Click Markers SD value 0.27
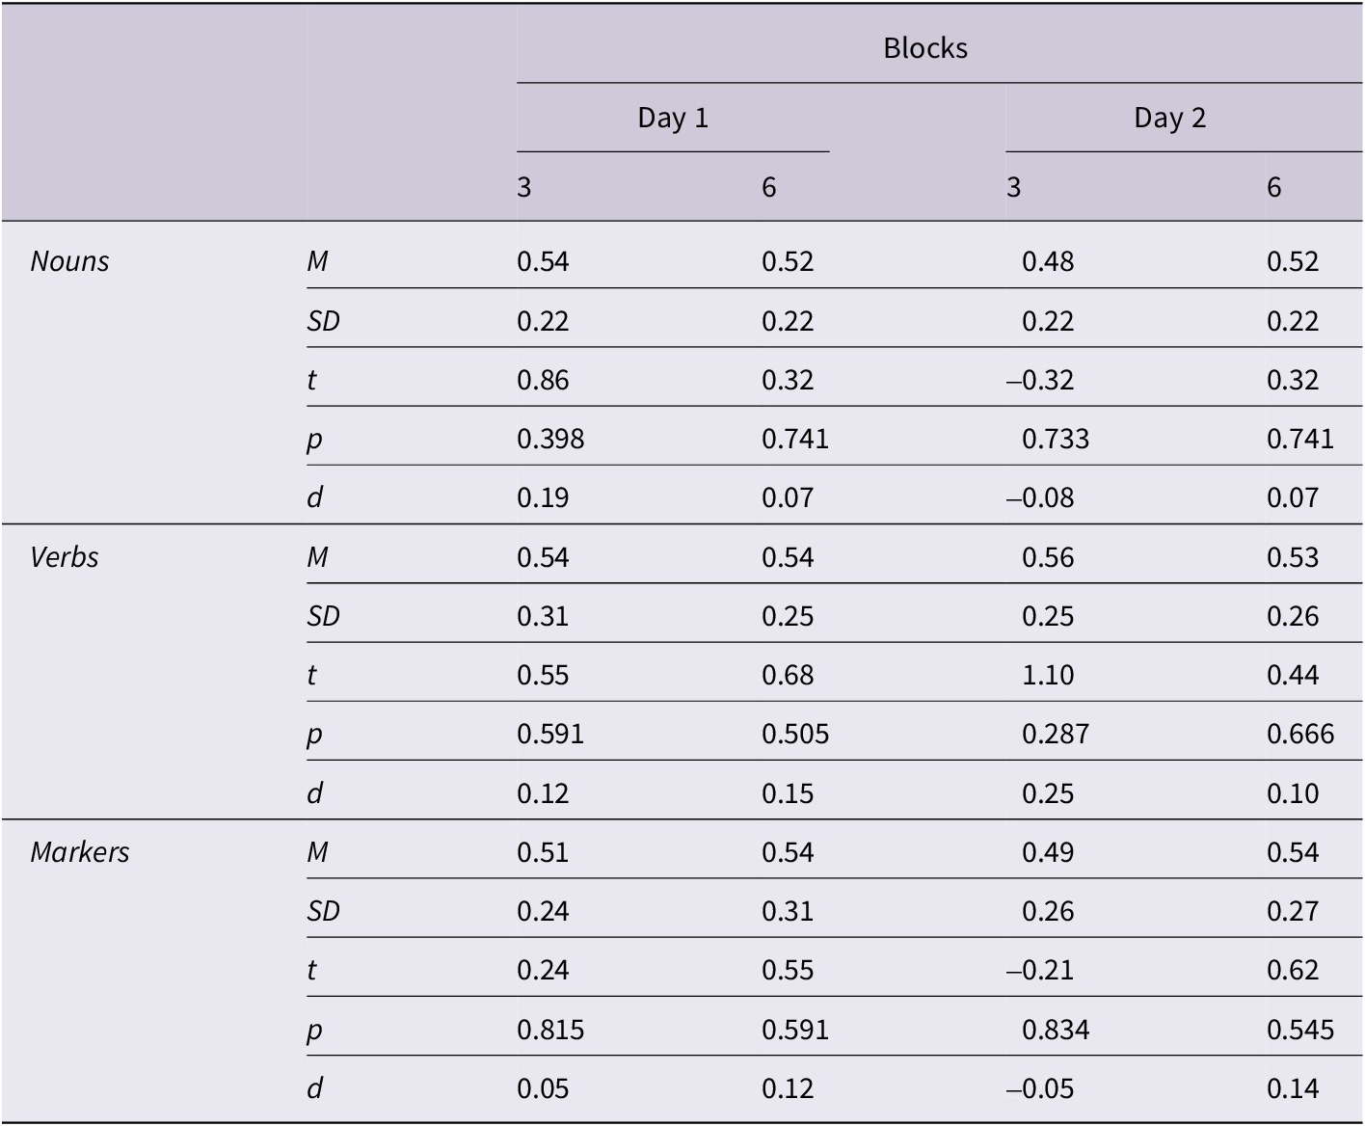This screenshot has width=1365, height=1126. [x=1293, y=911]
